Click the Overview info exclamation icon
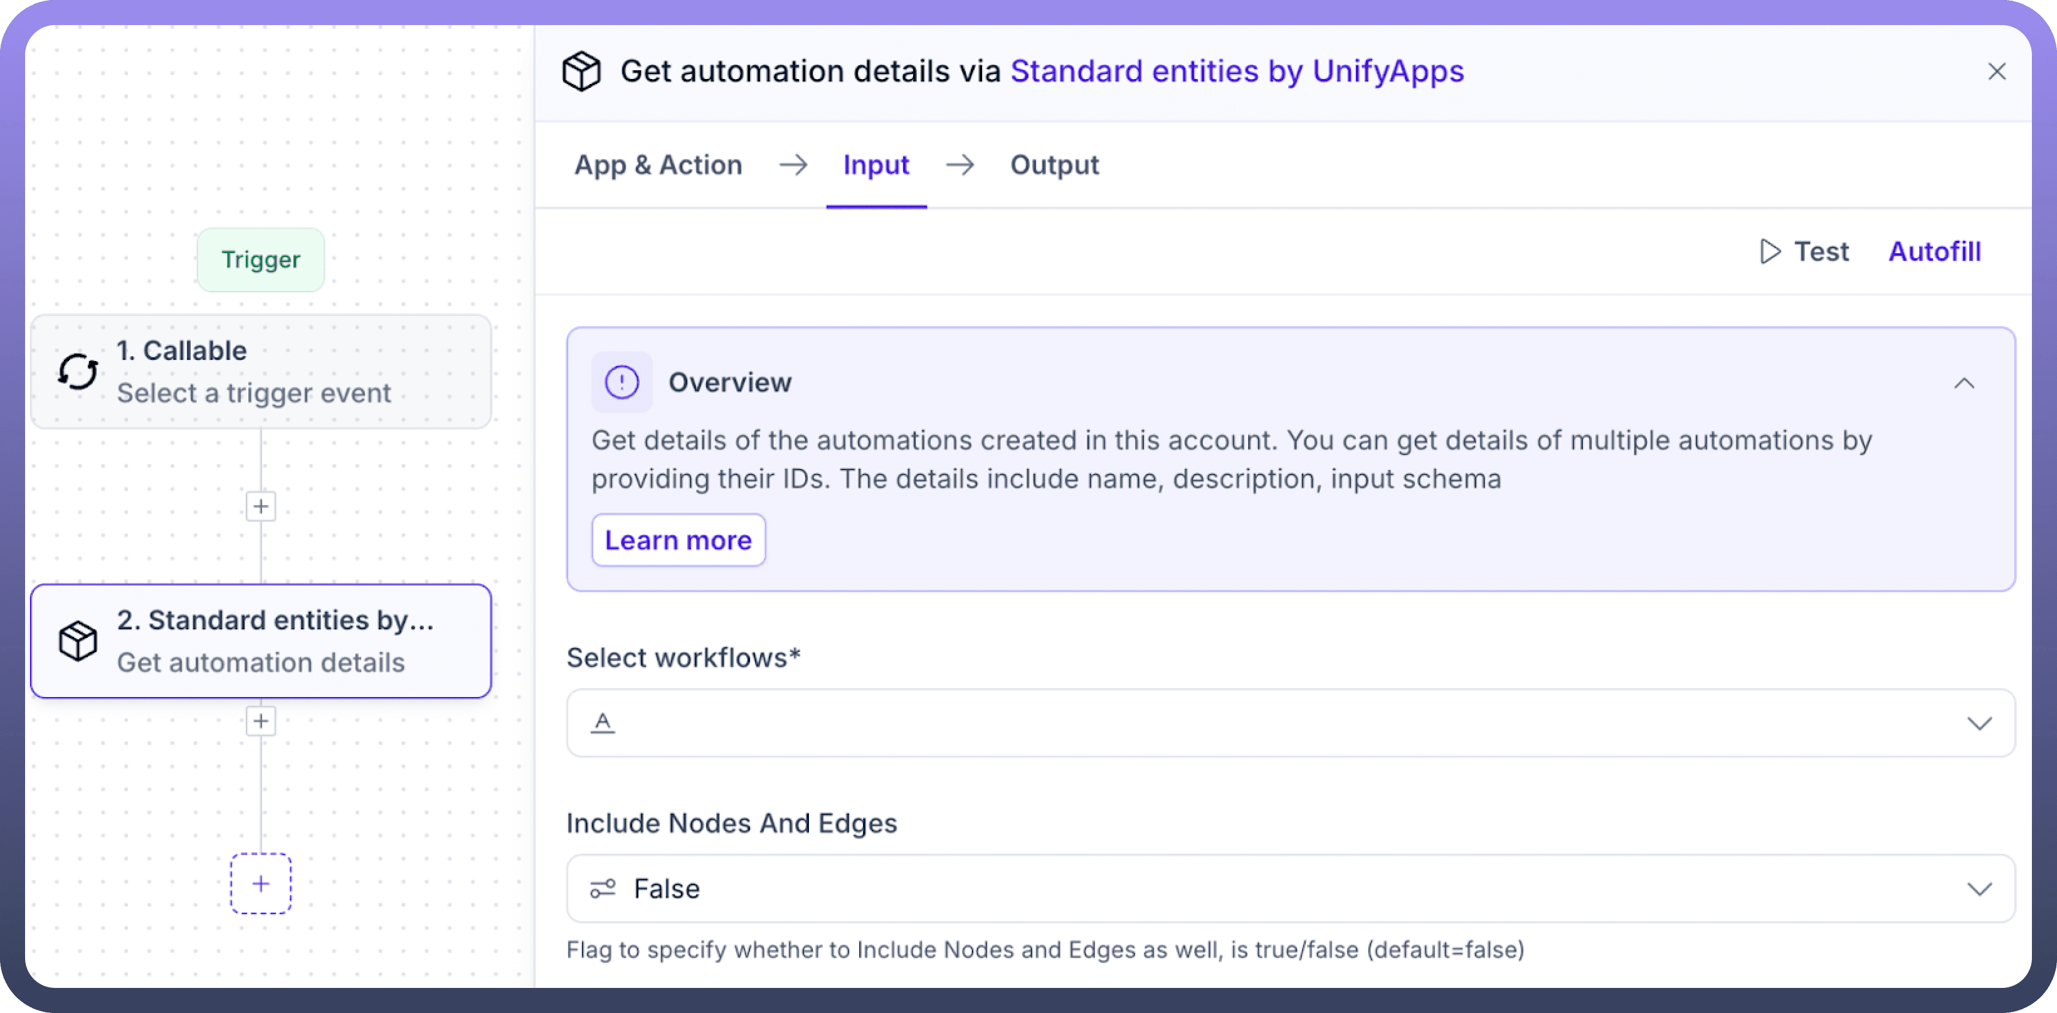 (621, 382)
